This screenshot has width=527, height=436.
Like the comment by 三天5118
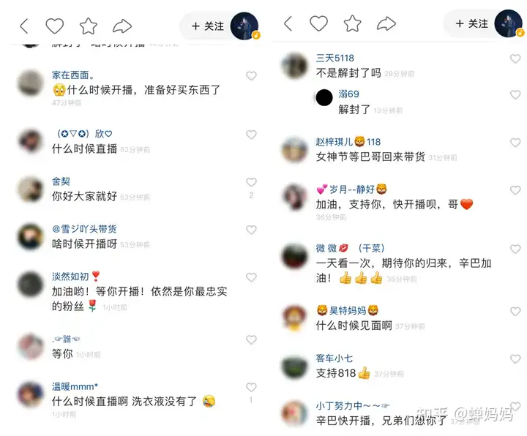click(515, 59)
